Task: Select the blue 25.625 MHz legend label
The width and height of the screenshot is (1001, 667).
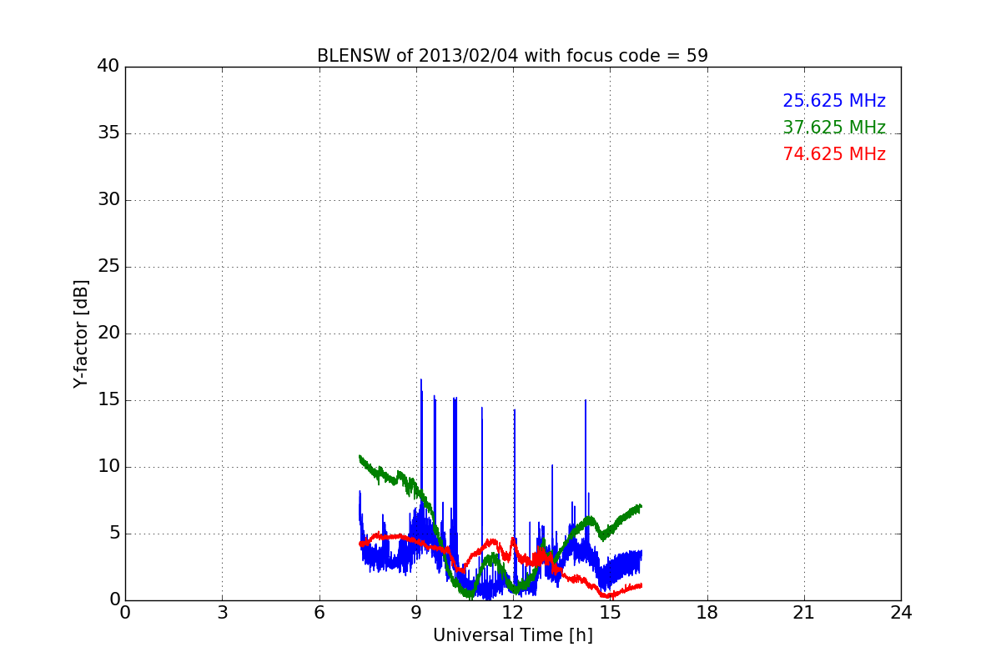Action: coord(834,101)
